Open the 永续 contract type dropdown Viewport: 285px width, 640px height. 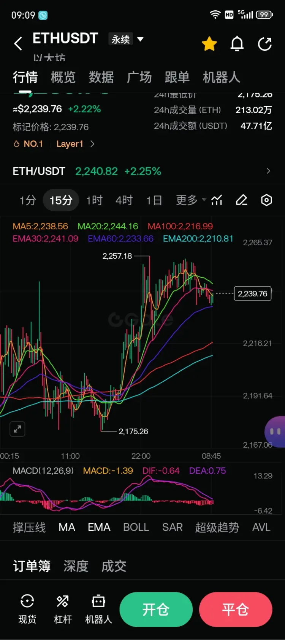click(x=126, y=39)
